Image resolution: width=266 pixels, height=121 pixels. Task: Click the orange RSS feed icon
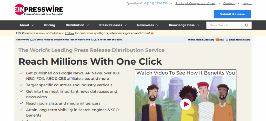(x=217, y=40)
